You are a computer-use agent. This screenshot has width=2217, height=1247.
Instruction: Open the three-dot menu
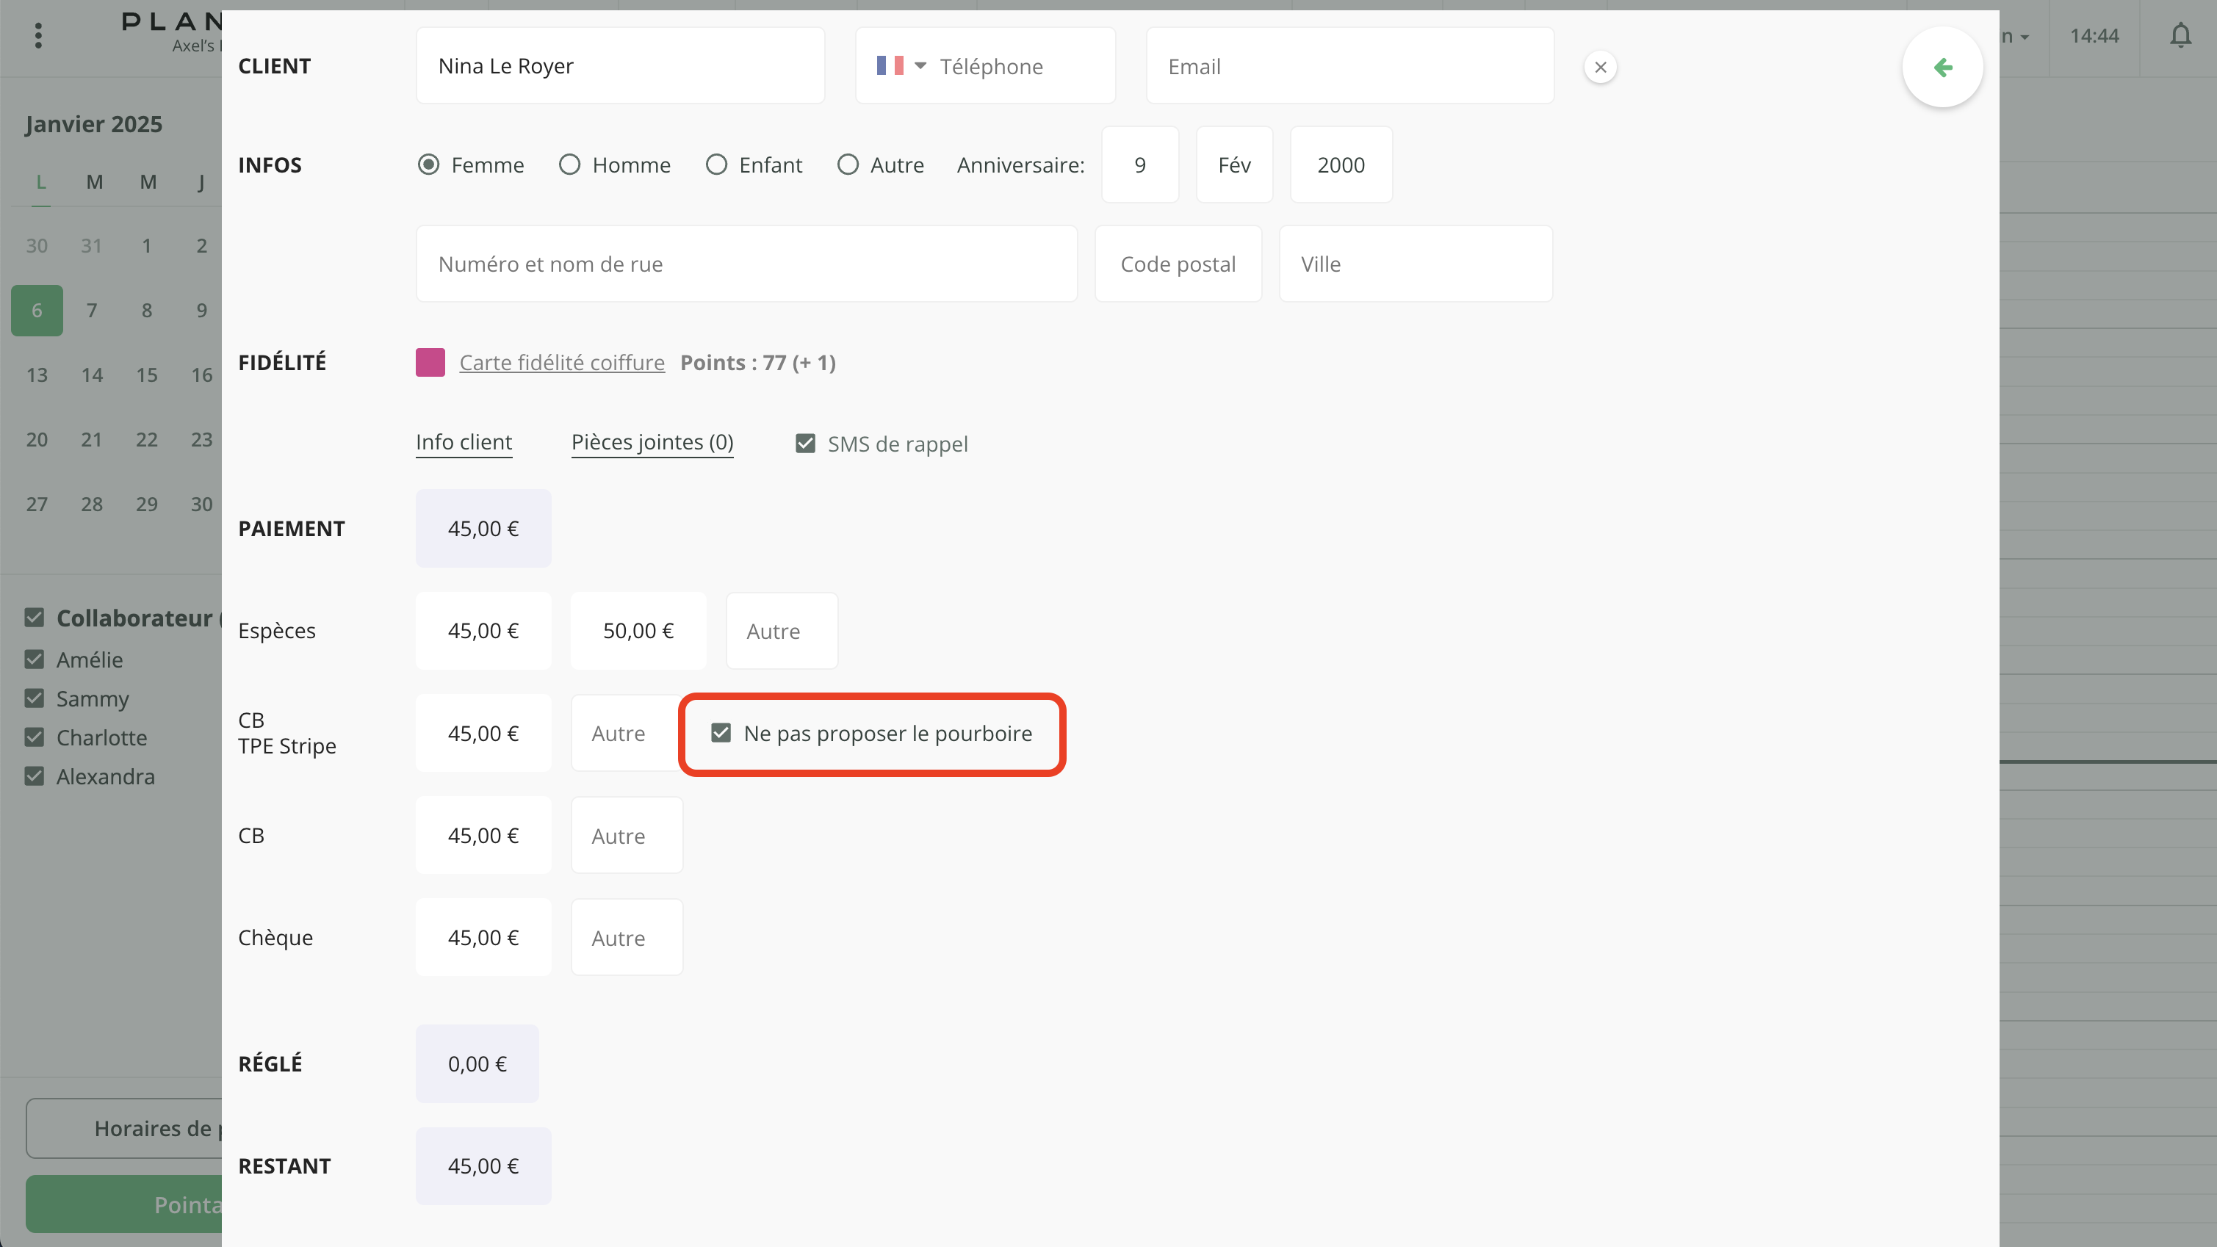click(38, 35)
